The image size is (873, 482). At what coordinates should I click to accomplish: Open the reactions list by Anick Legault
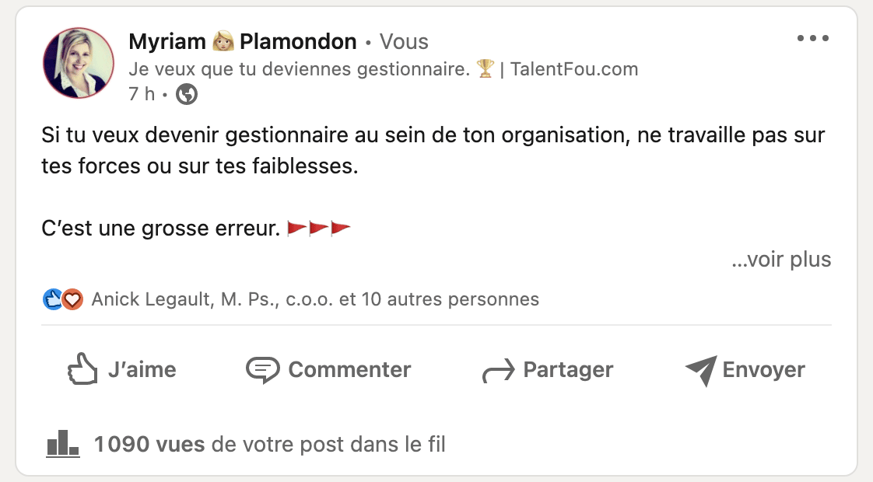pos(315,299)
